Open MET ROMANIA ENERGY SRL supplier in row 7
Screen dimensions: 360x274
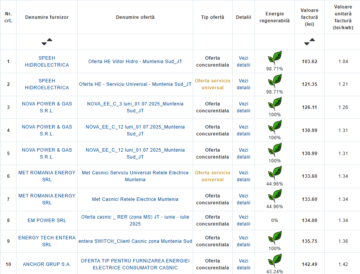point(47,199)
